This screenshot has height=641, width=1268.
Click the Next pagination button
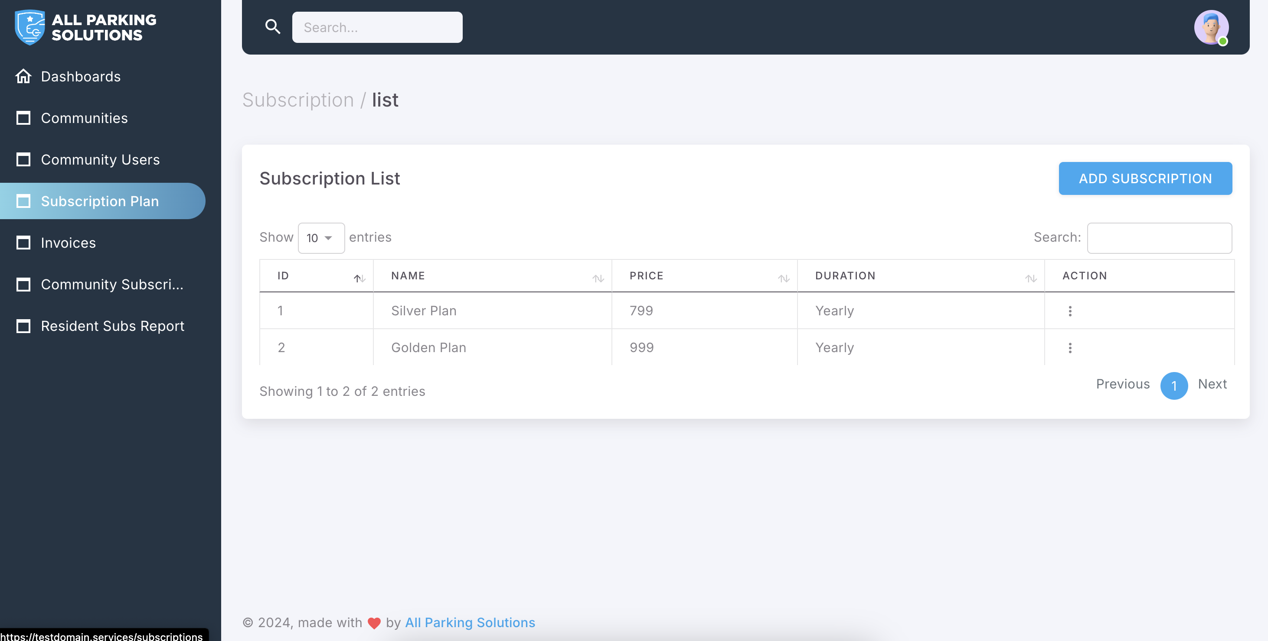pyautogui.click(x=1212, y=384)
